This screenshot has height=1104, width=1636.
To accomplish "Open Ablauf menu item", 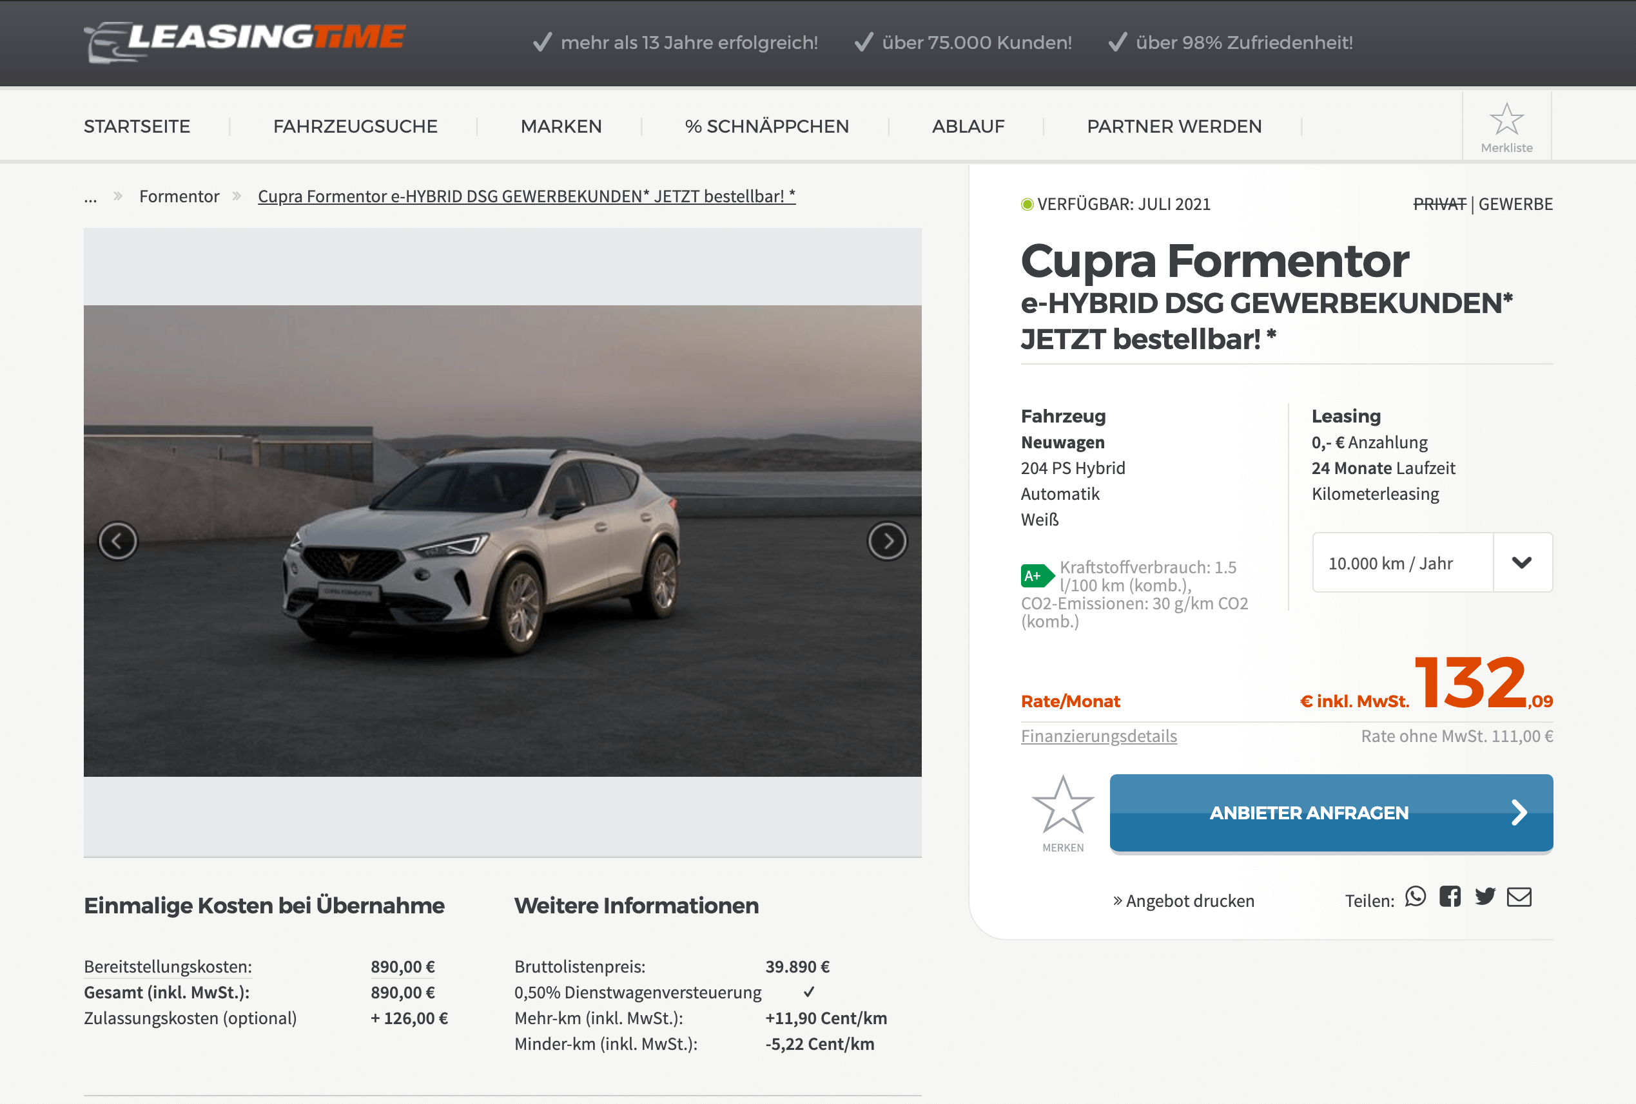I will coord(968,127).
